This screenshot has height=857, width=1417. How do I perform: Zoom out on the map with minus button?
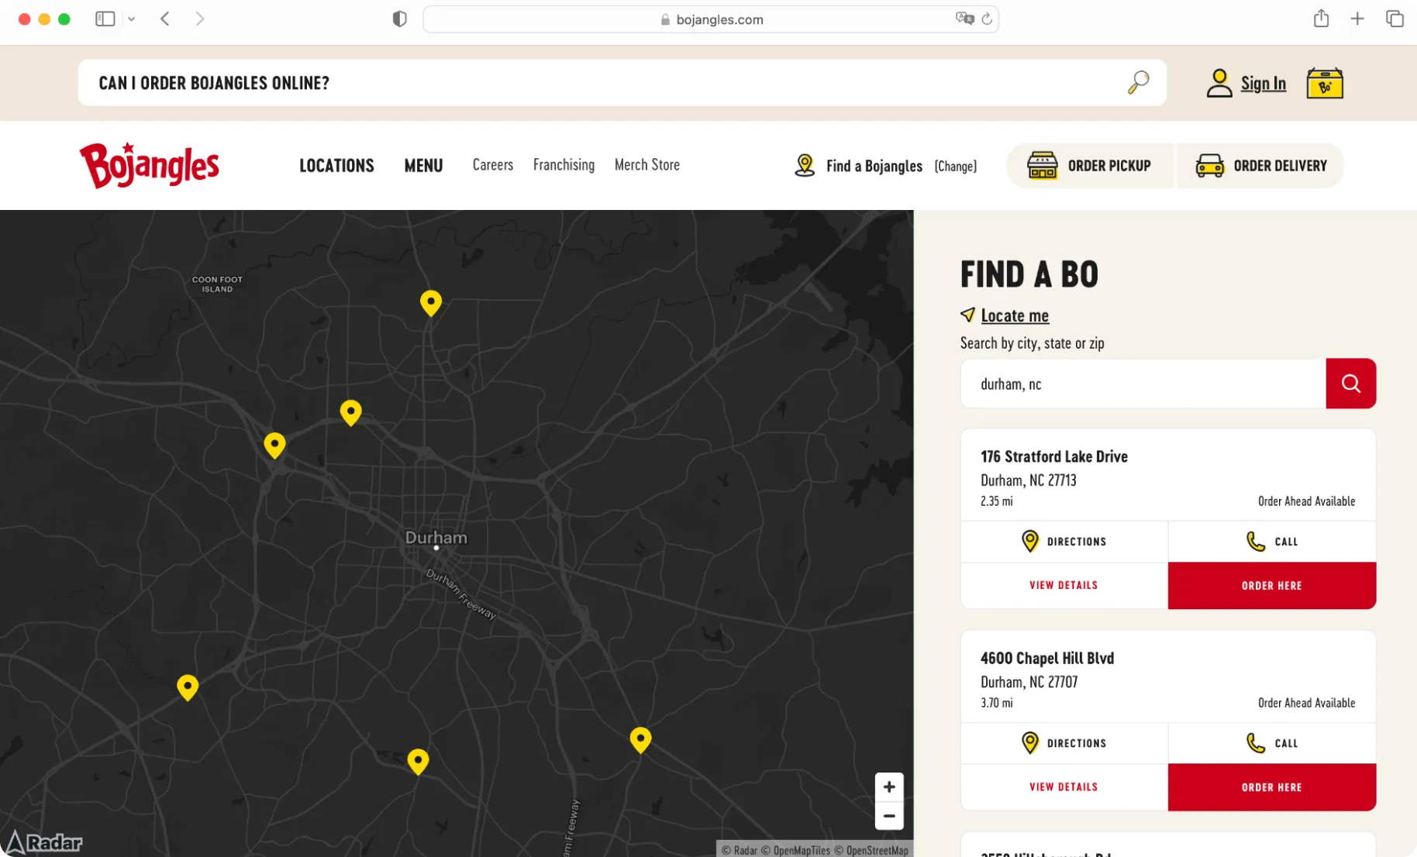(889, 816)
